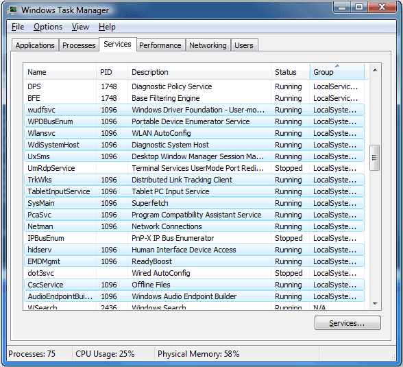The width and height of the screenshot is (403, 367).
Task: Sort by the PID column header
Action: click(112, 72)
